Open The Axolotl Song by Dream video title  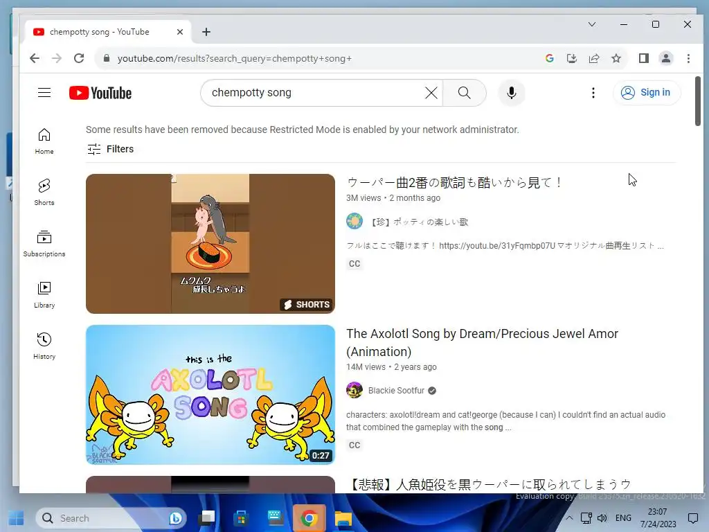(x=482, y=342)
